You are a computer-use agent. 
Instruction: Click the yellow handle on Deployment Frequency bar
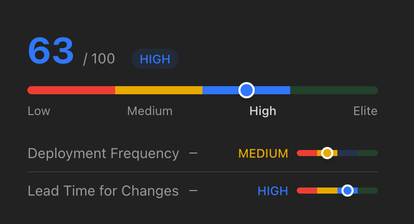click(327, 153)
